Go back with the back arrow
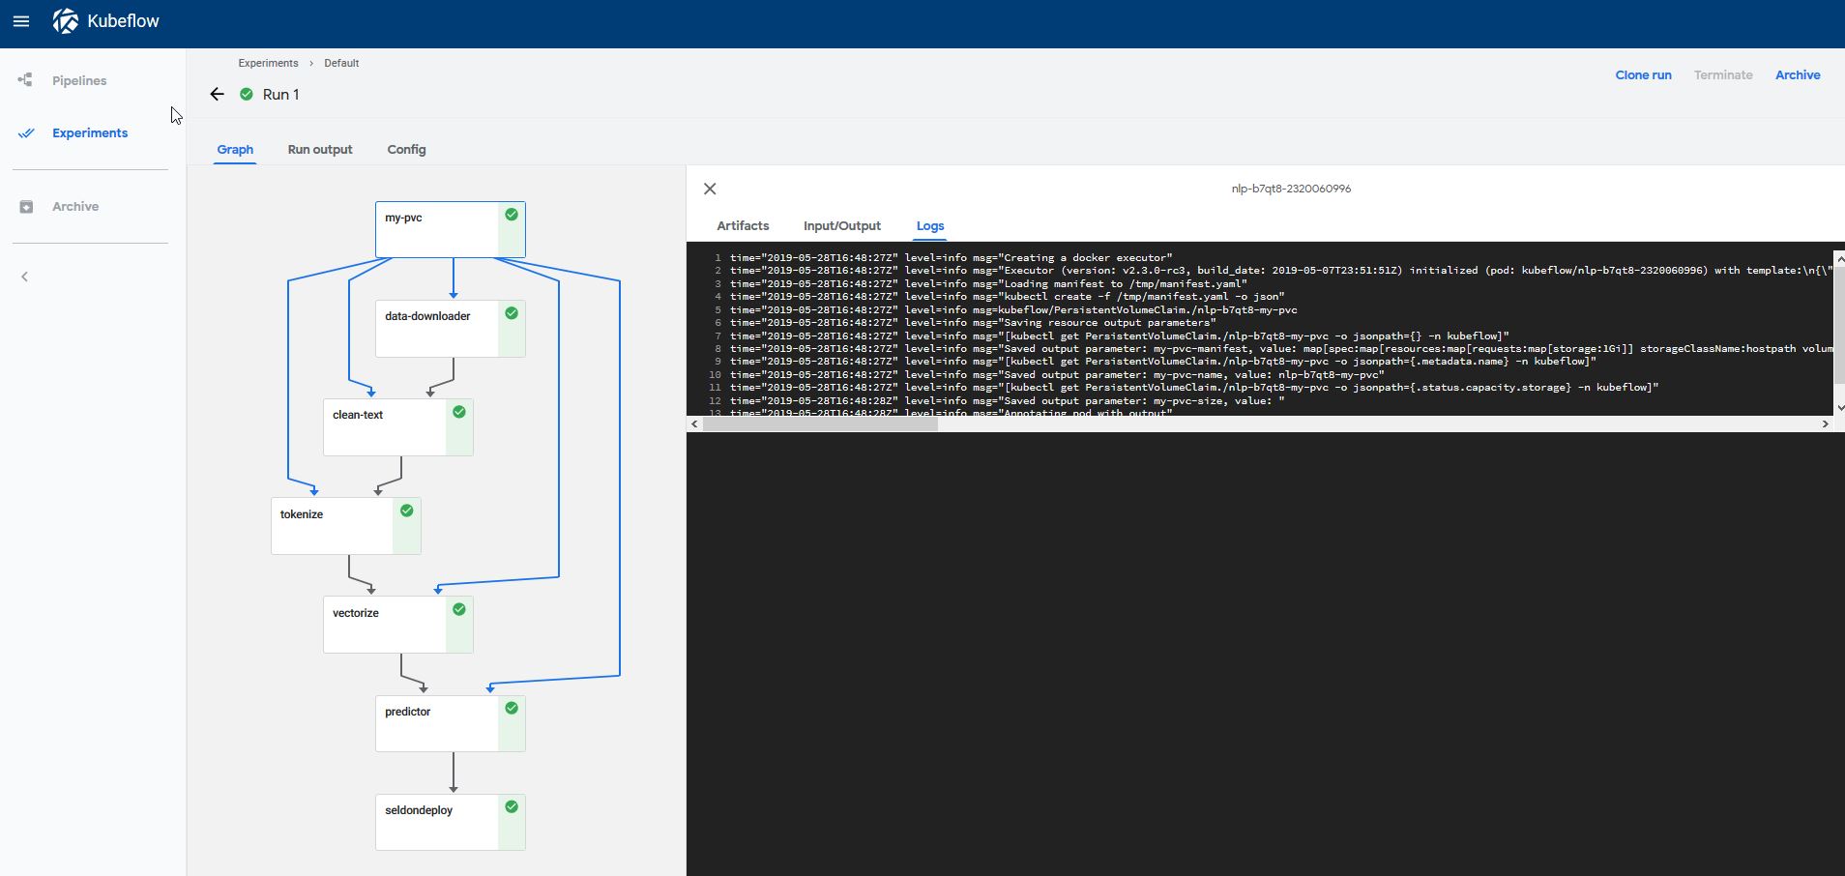The image size is (1845, 876). tap(216, 94)
